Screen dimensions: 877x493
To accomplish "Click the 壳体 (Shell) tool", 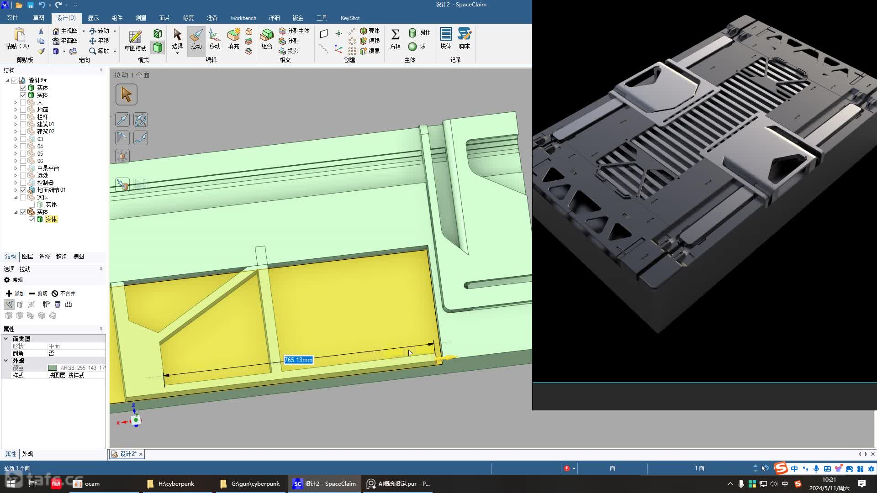I will [x=370, y=31].
